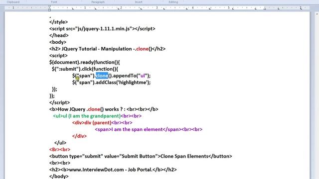Click the <br><br> line below the button line

(x=60, y=163)
